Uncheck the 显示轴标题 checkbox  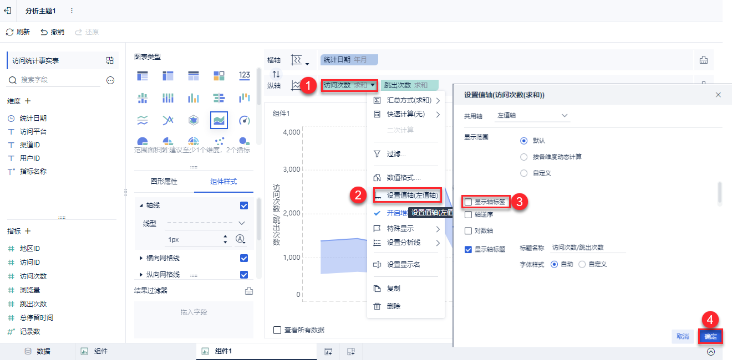pyautogui.click(x=468, y=249)
